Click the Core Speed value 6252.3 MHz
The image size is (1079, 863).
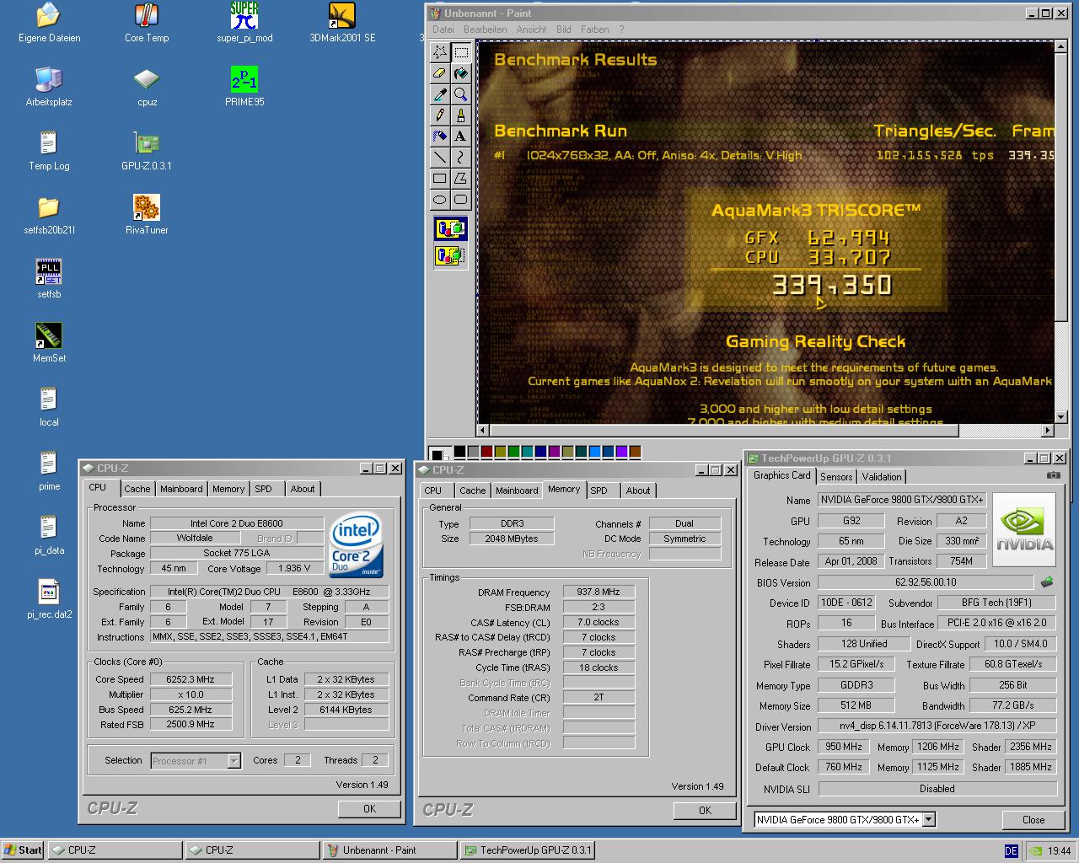click(190, 679)
